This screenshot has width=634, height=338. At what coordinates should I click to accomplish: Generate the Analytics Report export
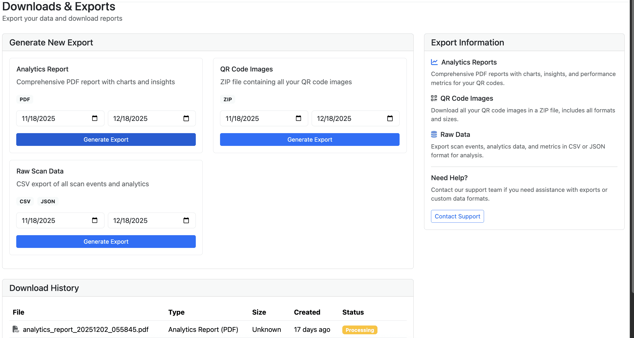[x=106, y=139]
